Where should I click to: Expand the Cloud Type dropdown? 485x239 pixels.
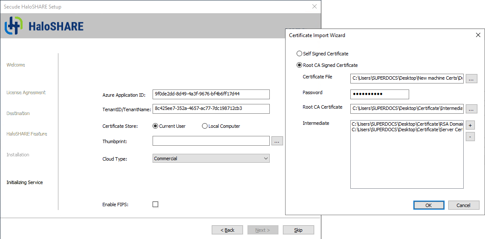click(211, 158)
